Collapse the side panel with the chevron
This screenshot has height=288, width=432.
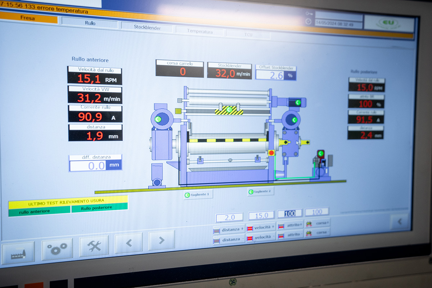pyautogui.click(x=399, y=222)
